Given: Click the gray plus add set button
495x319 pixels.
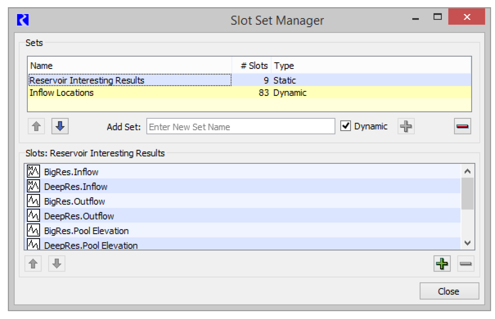Looking at the screenshot, I should click(x=406, y=126).
